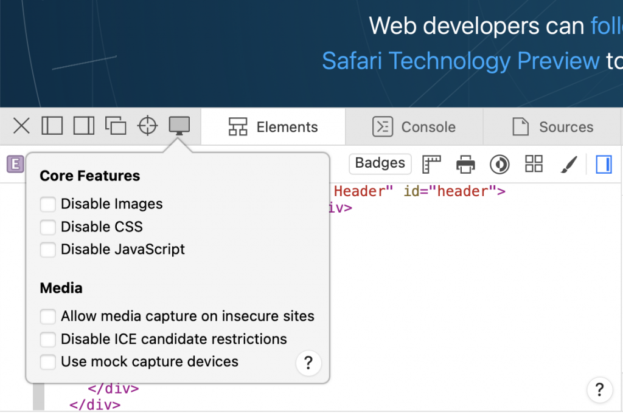This screenshot has width=623, height=413.
Task: Enable the Disable Images checkbox
Action: pos(47,204)
